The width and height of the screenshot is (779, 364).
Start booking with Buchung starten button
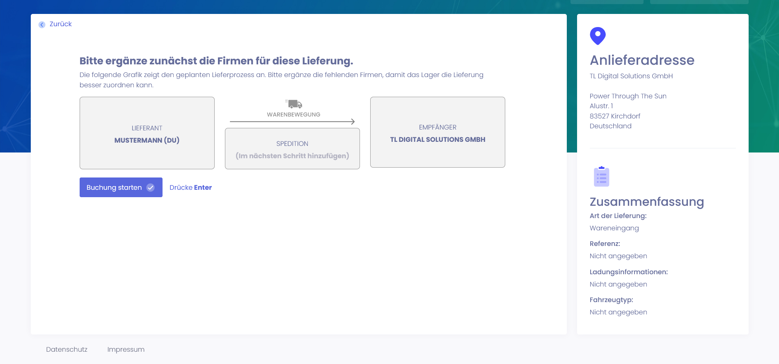tap(121, 187)
